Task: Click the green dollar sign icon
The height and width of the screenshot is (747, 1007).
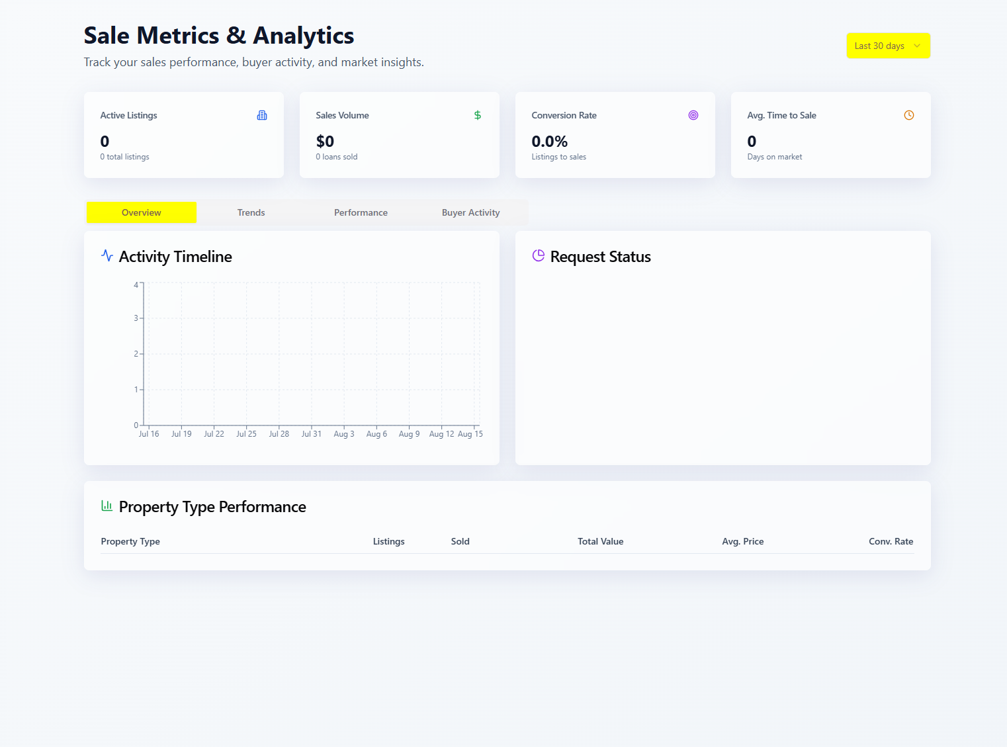Action: point(478,115)
